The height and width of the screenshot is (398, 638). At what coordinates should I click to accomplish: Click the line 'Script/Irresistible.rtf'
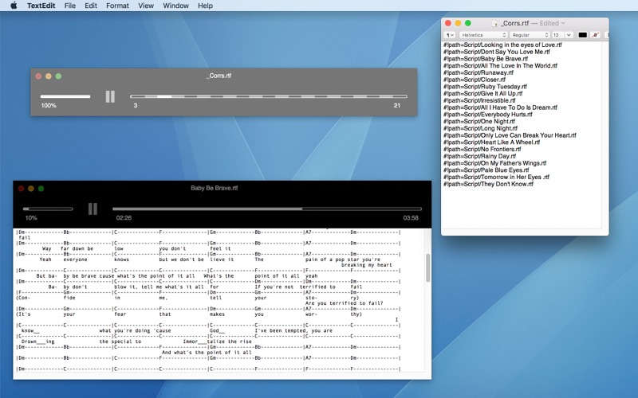[479, 100]
